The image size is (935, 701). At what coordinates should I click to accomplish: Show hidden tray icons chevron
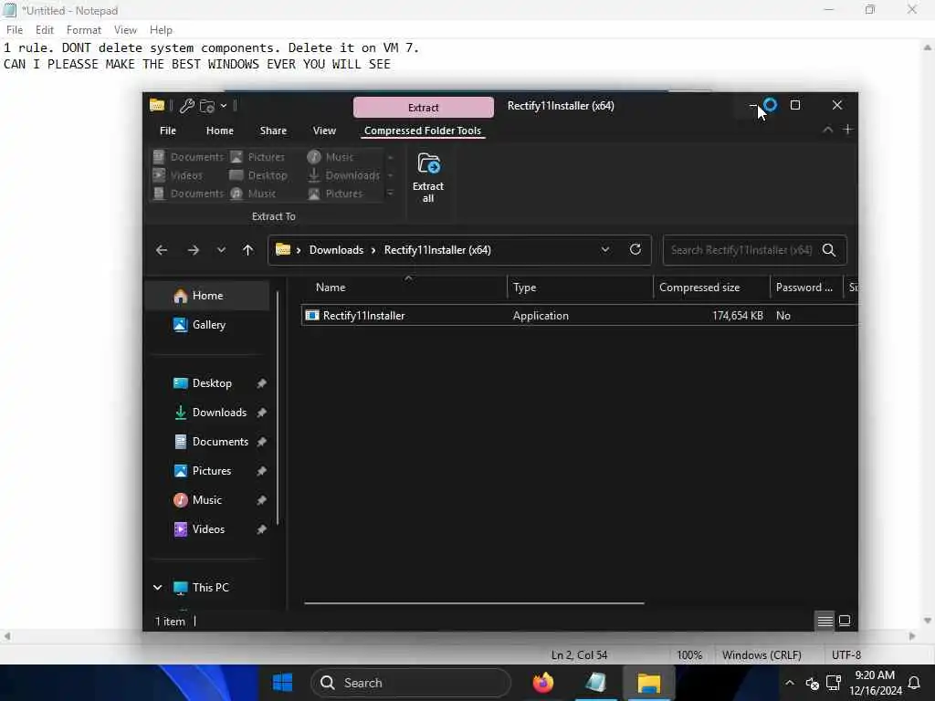click(790, 683)
